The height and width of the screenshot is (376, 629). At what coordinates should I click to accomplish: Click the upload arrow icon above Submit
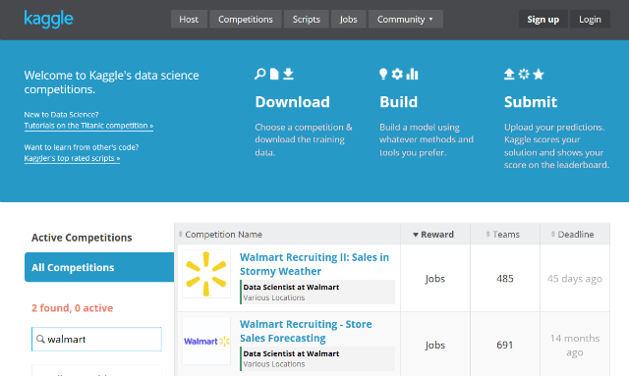point(509,74)
